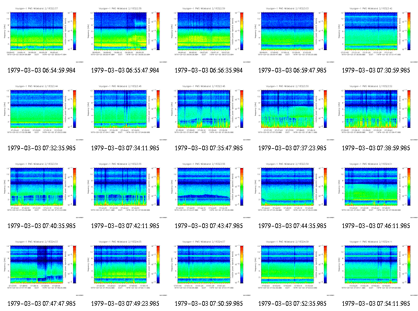Viewport: 418px width, 311px height.
Task: Click caption text 1979-03-03 07:43:47.985
Action: [208, 226]
